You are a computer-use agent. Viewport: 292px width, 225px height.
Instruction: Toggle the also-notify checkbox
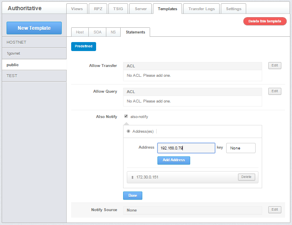pyautogui.click(x=126, y=116)
